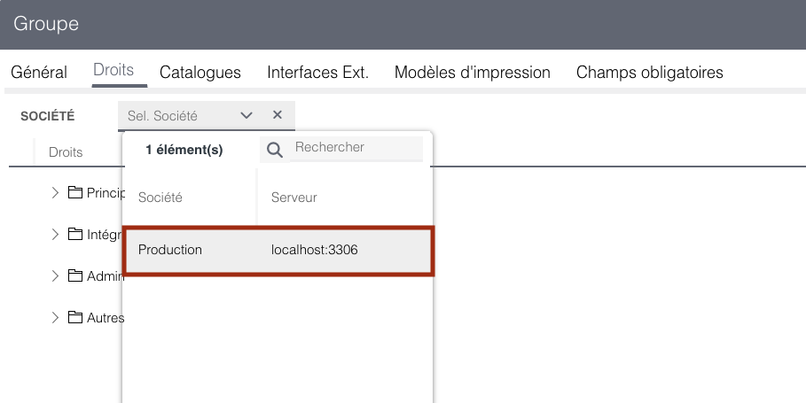The image size is (806, 403).
Task: Click the Autres folder icon
Action: [75, 317]
